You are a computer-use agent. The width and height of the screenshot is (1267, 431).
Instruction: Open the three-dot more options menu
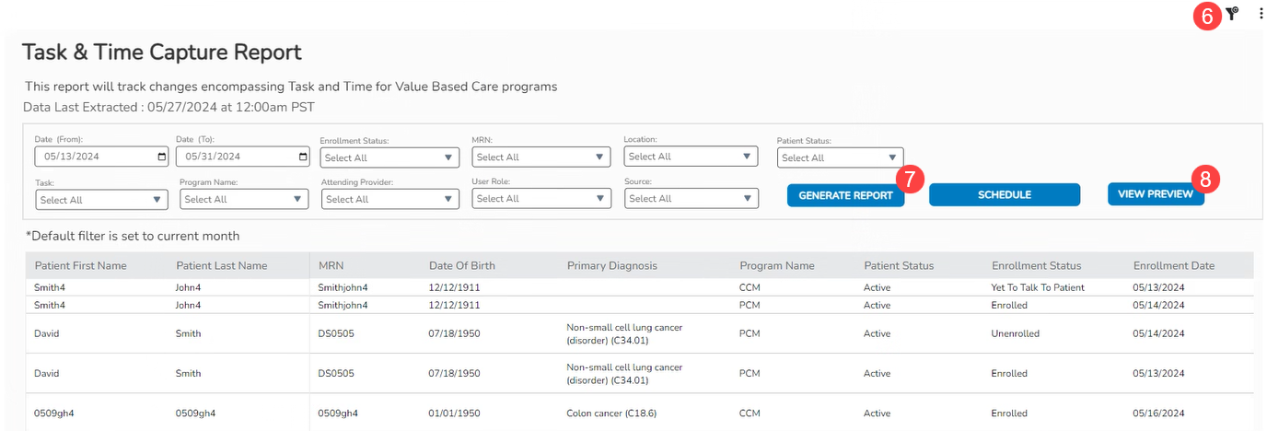(x=1261, y=13)
